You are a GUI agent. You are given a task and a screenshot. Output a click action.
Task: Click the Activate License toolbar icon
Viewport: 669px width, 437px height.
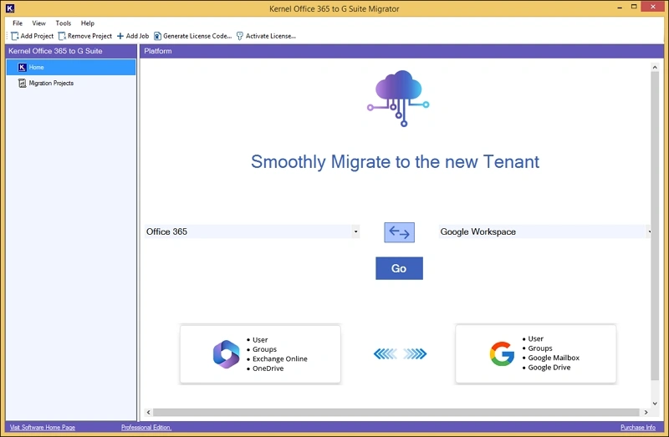pos(240,36)
